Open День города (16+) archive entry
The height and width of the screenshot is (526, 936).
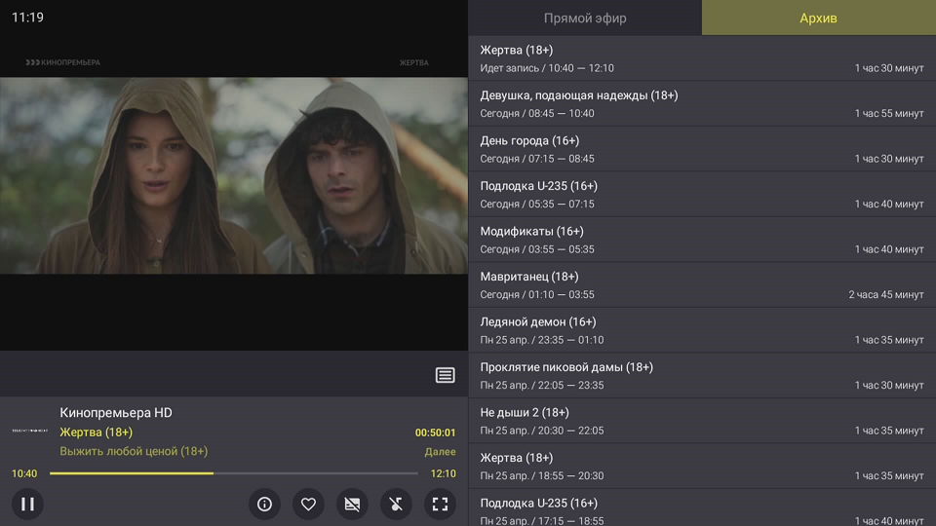click(x=701, y=149)
